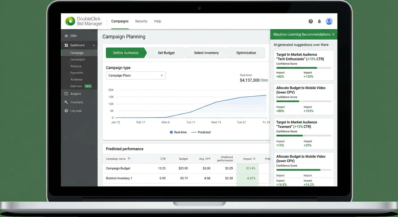Click the Campaign Planning page title
Screen dimensions: 398x217
pos(124,37)
